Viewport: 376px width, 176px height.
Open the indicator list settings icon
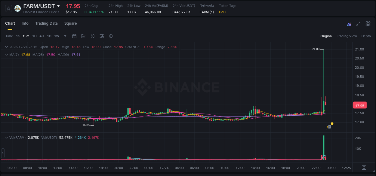[101, 36]
